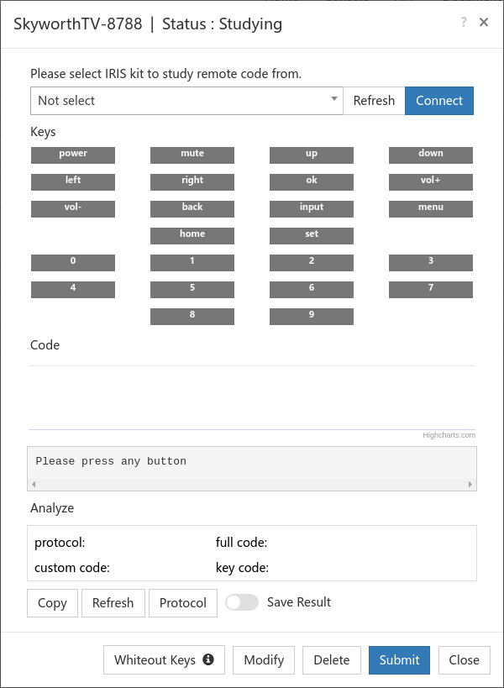Select the power key

point(73,155)
